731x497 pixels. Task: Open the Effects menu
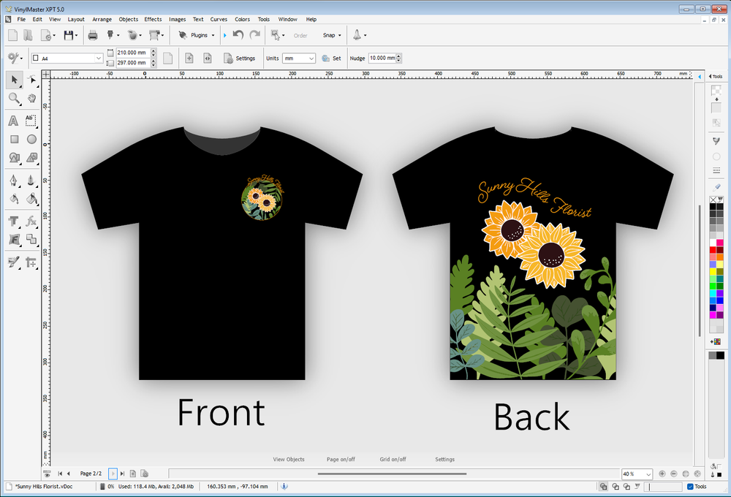point(153,19)
